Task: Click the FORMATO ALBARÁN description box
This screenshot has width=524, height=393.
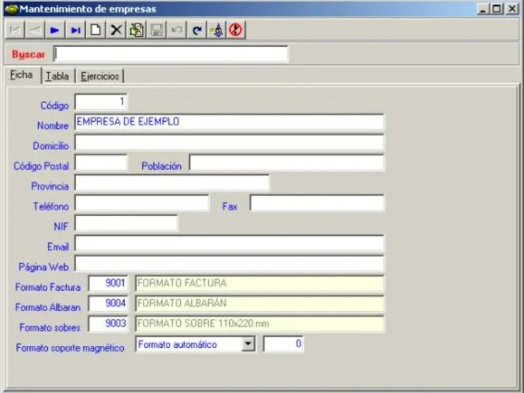Action: (259, 304)
